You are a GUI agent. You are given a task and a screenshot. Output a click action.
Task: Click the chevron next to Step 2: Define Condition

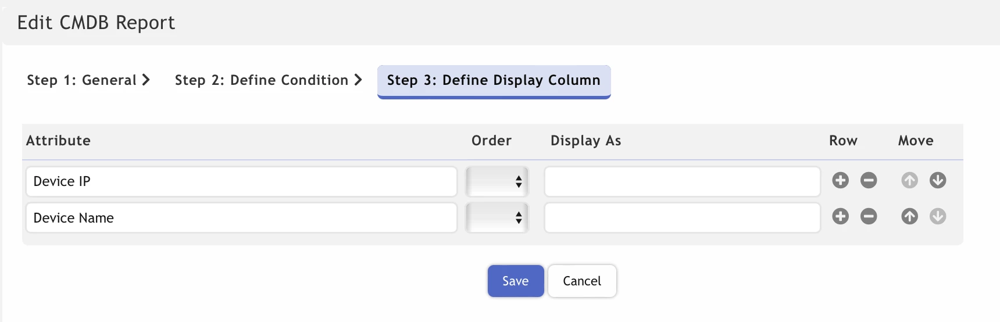coord(358,80)
